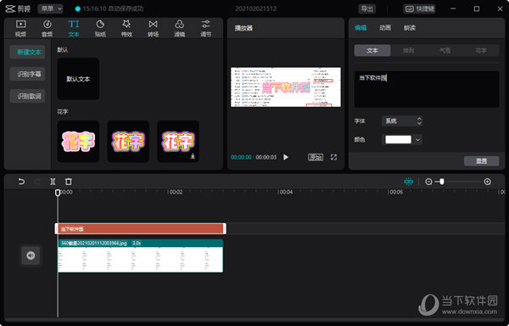This screenshot has height=326, width=509.
Task: Expand the 菜单 menu dropdown
Action: click(x=50, y=8)
